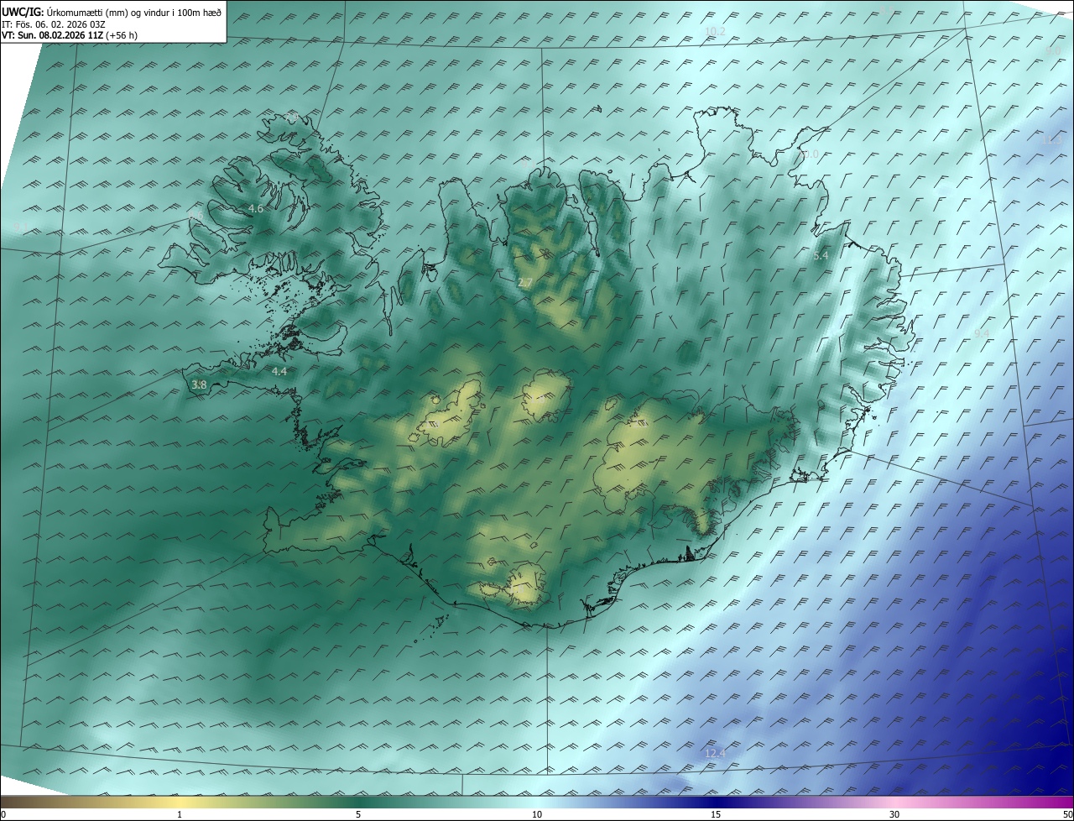
Task: Click the color scale tick label "30"
Action: coord(894,814)
